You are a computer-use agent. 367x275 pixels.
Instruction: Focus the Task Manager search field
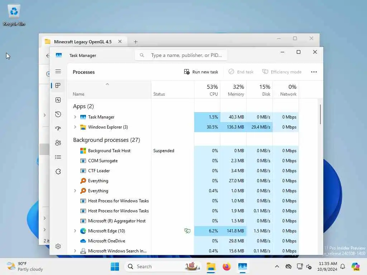point(181,55)
